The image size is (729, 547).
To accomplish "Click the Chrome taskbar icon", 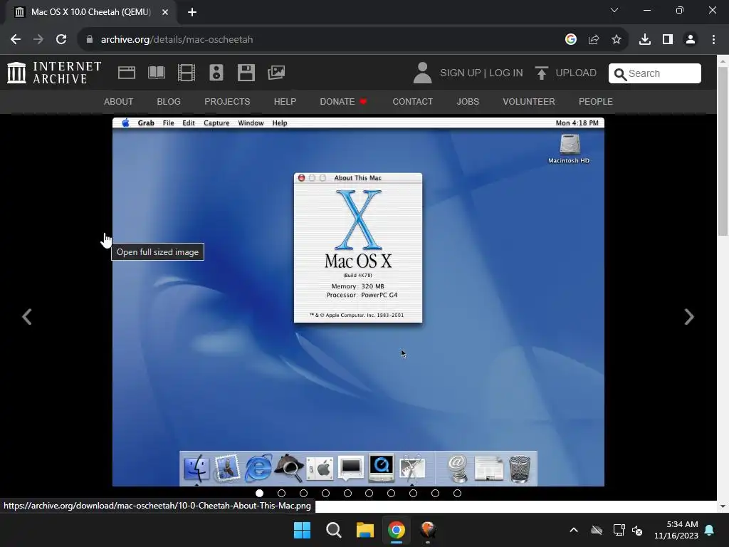I will (396, 530).
